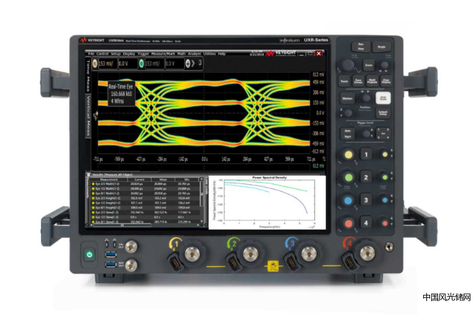The height and width of the screenshot is (316, 476).
Task: Select the Eye 2/3 Width(1-2) row
Action: tap(145, 184)
